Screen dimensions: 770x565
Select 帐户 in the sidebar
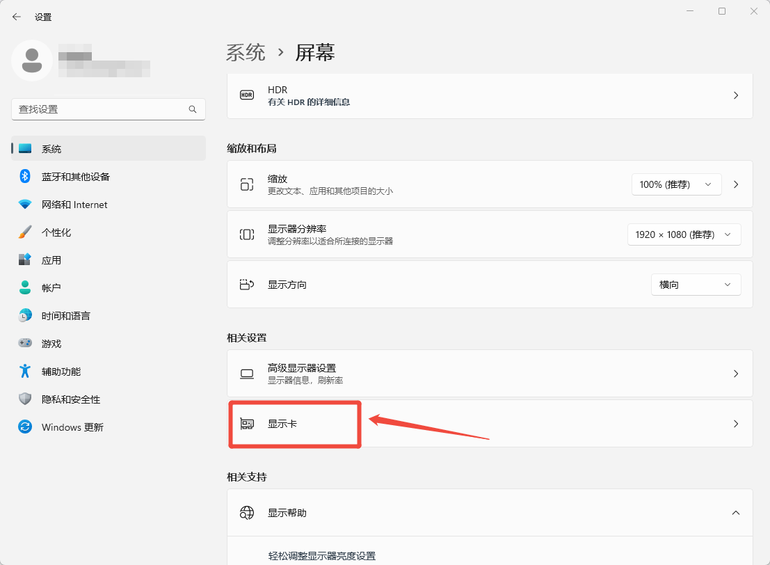51,288
